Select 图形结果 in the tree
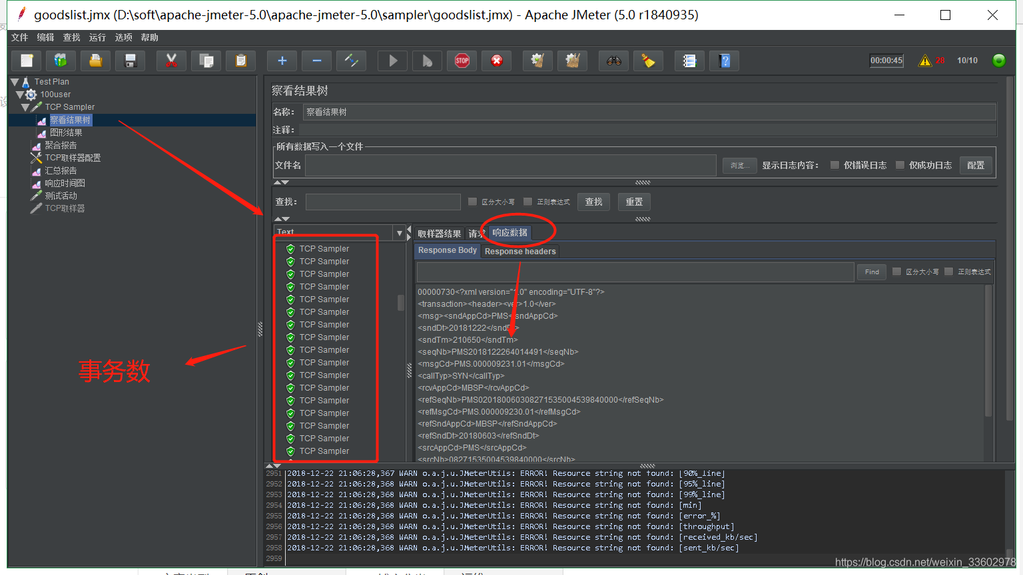The height and width of the screenshot is (575, 1023). [x=66, y=132]
